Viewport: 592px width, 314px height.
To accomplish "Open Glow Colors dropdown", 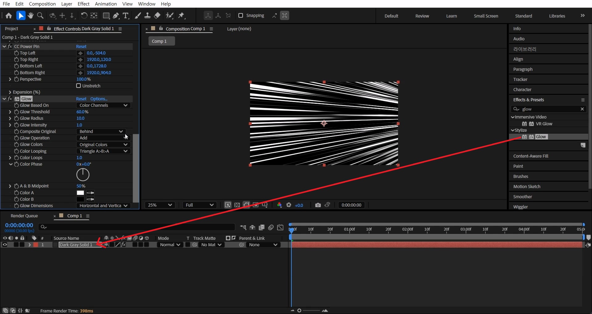I will click(x=103, y=145).
